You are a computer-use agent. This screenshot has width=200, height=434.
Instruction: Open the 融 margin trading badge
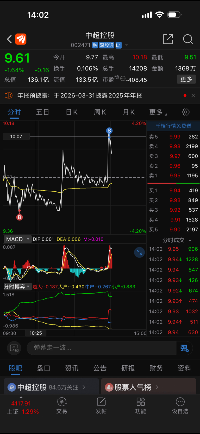pyautogui.click(x=95, y=45)
